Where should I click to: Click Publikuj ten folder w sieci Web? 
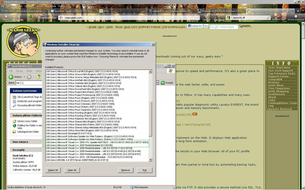click(x=27, y=127)
